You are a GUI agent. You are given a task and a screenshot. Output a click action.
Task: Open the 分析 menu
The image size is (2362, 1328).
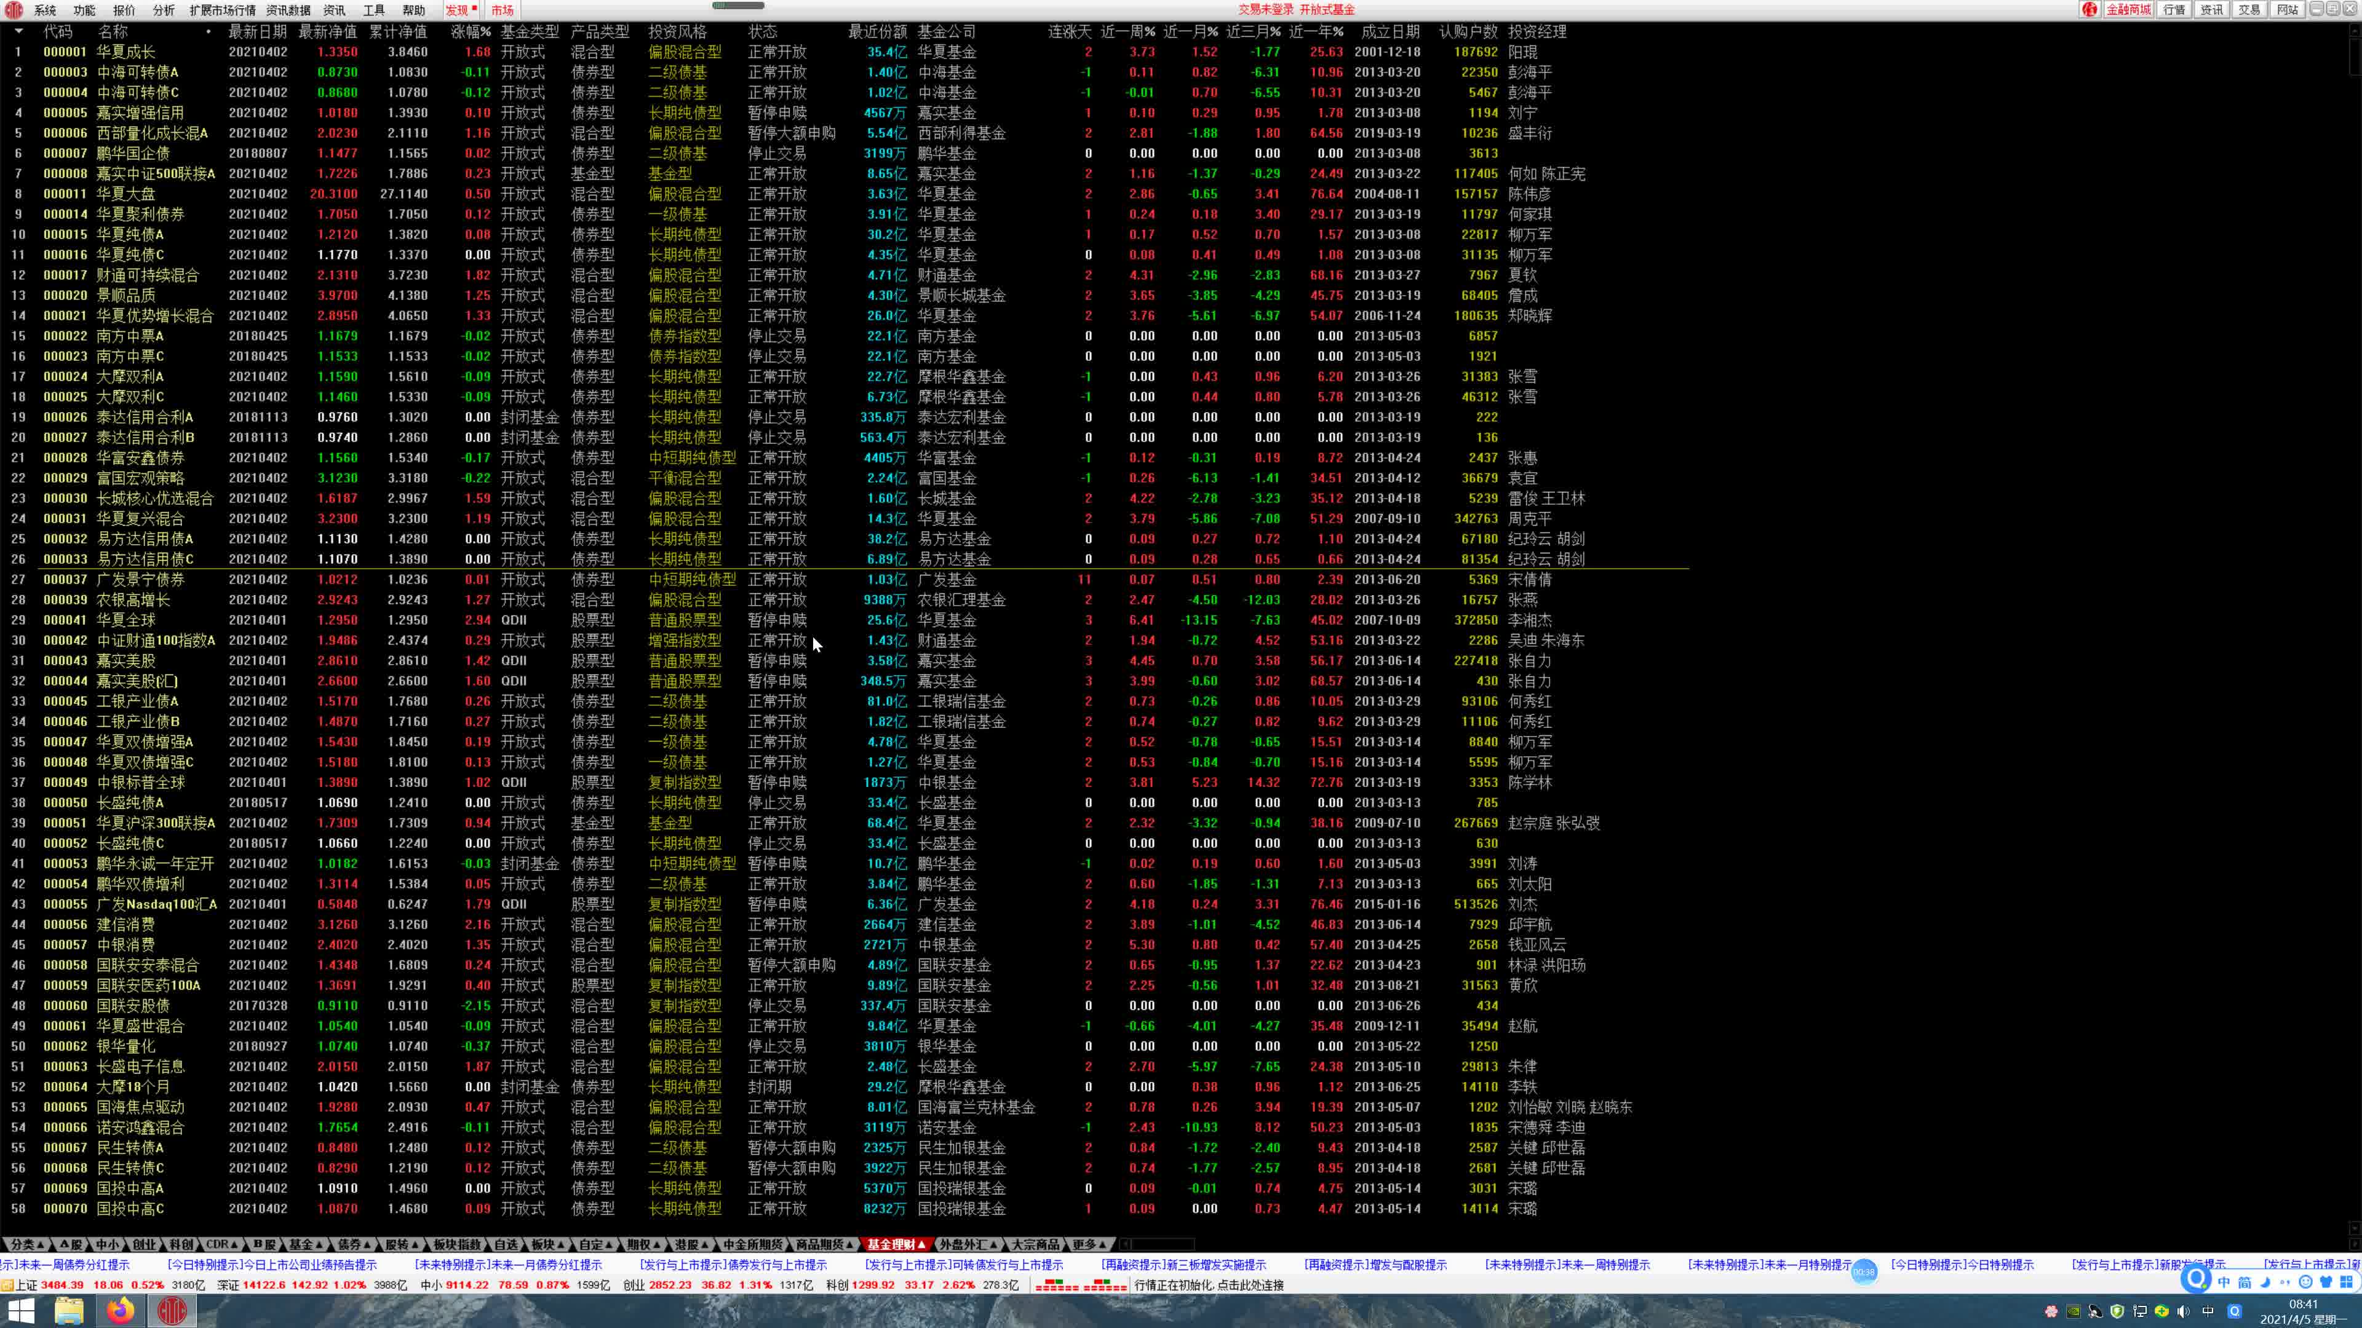pyautogui.click(x=163, y=10)
